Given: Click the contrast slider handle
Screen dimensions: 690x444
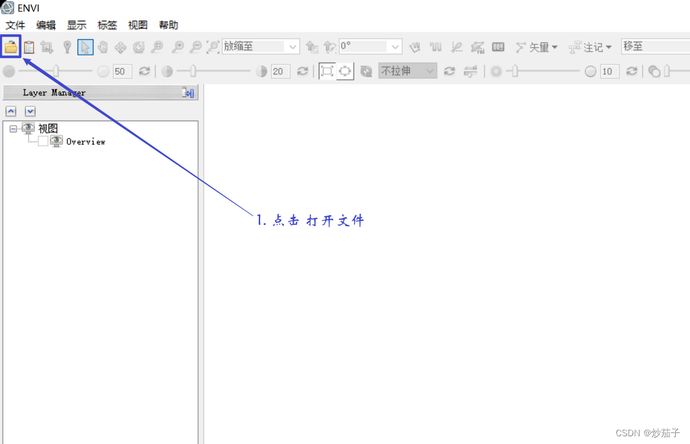Looking at the screenshot, I should click(x=193, y=71).
